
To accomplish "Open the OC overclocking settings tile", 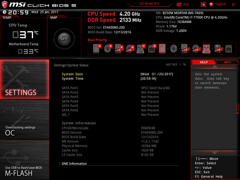I will [x=24, y=120].
